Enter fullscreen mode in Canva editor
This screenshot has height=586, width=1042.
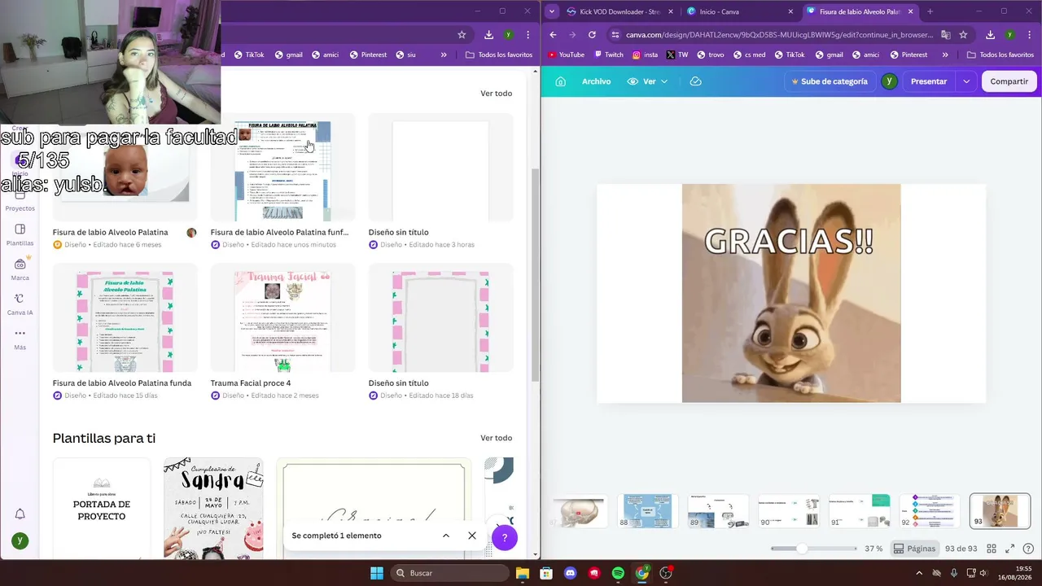1010,549
